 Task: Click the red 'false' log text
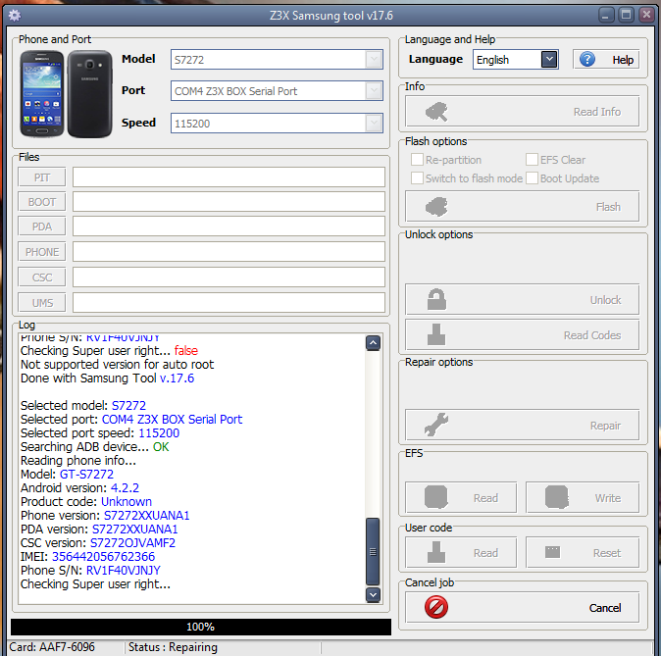pyautogui.click(x=186, y=350)
